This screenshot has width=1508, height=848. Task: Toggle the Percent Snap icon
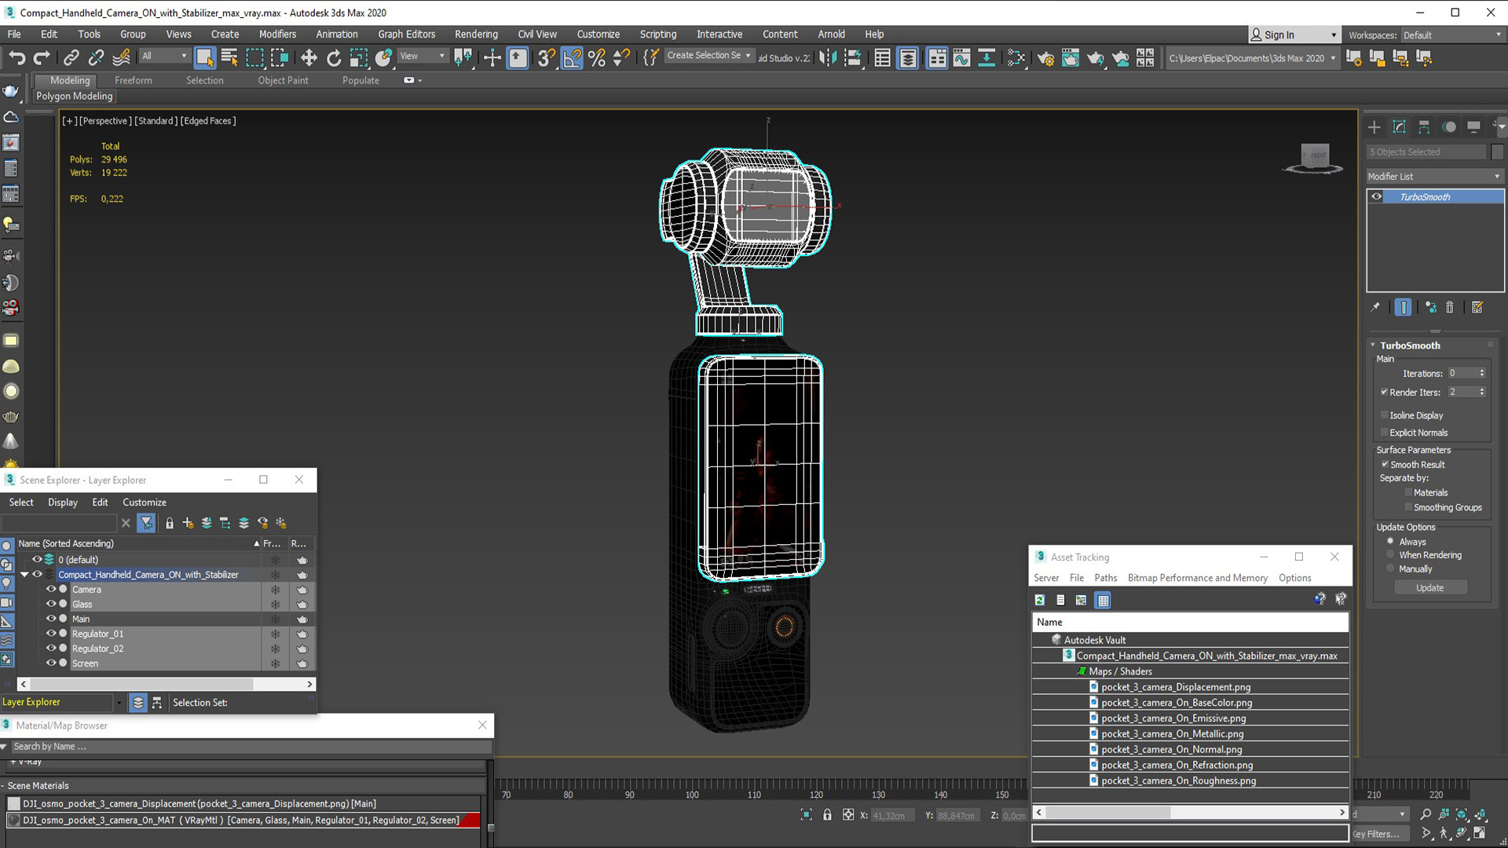click(597, 57)
